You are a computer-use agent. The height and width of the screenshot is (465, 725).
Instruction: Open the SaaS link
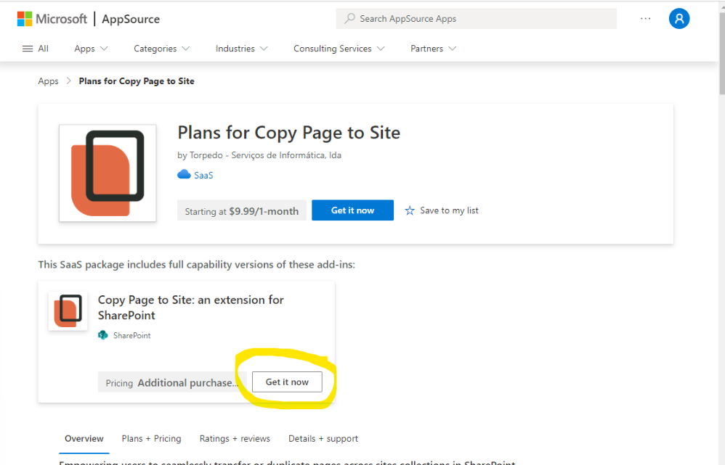[x=203, y=175]
